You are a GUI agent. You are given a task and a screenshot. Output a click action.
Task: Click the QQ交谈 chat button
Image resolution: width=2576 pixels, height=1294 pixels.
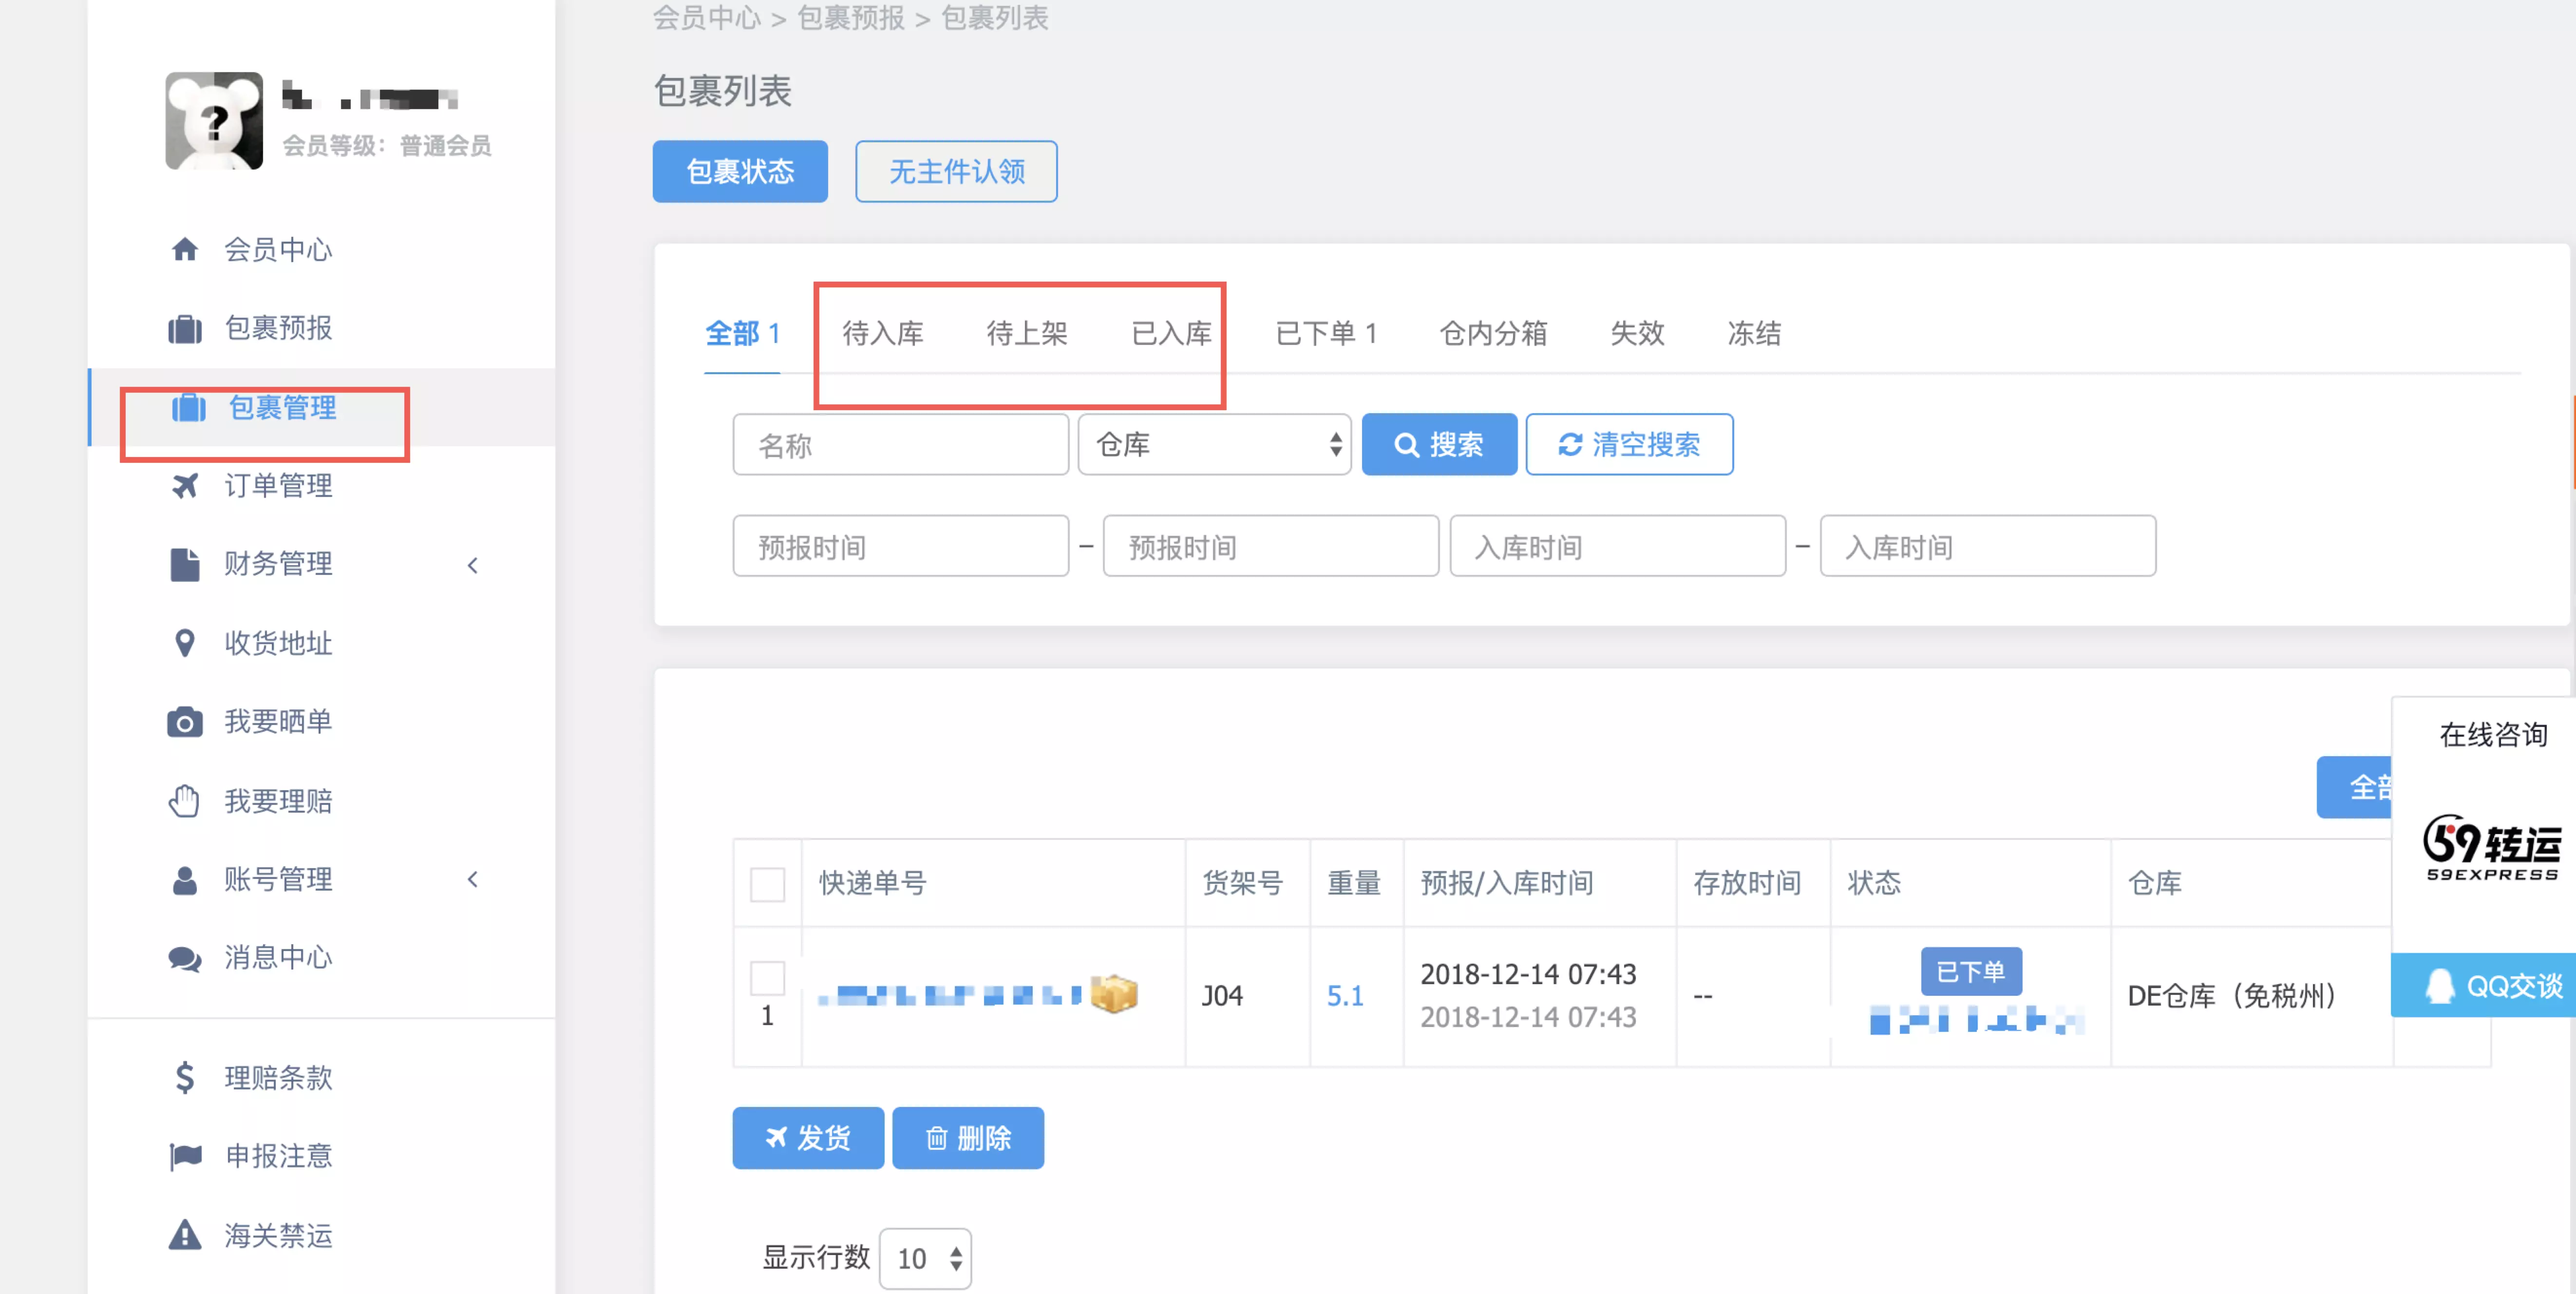(x=2483, y=986)
